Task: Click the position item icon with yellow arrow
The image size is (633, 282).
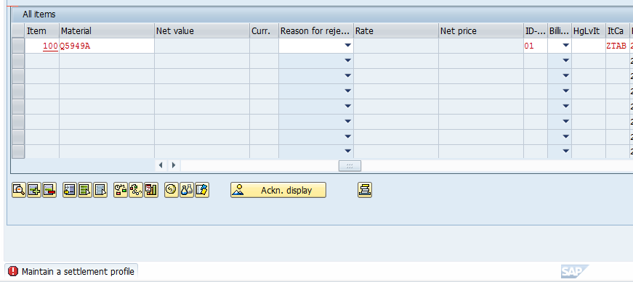Action: (x=70, y=190)
